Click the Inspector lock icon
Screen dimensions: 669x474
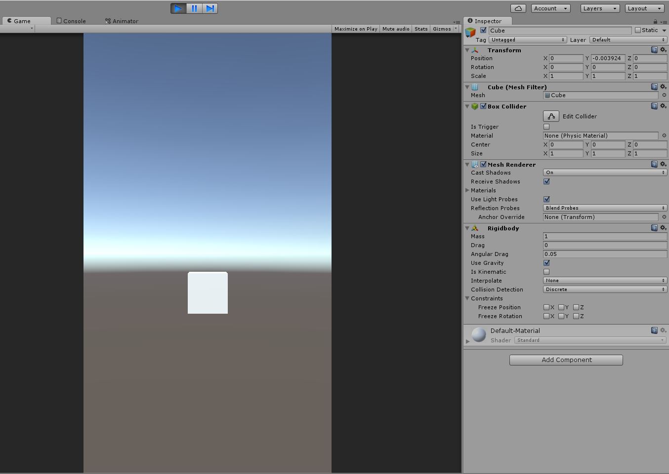click(x=655, y=21)
